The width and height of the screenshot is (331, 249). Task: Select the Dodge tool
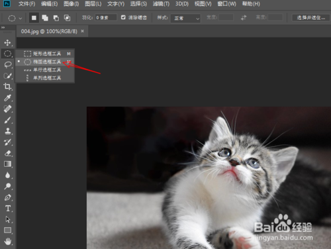click(7, 186)
